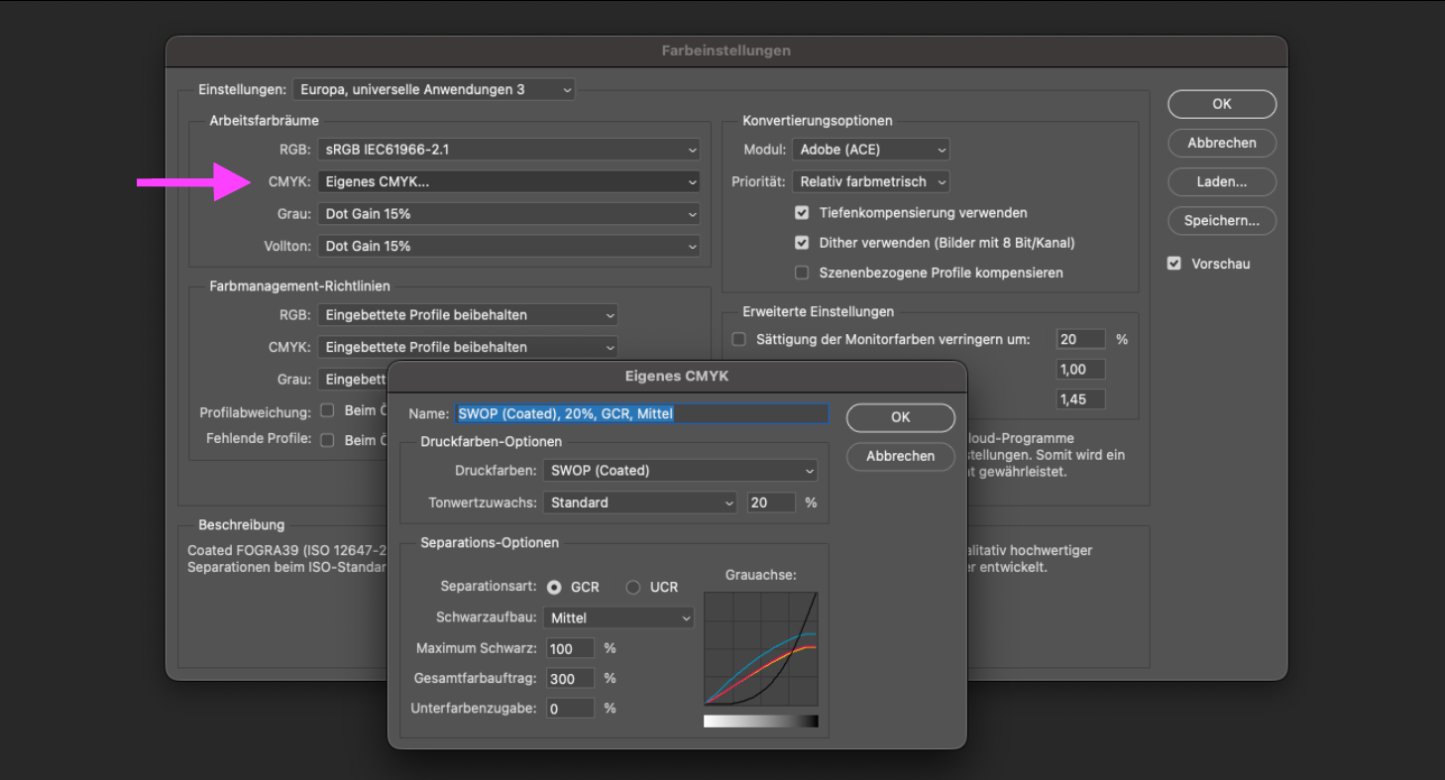This screenshot has width=1445, height=780.
Task: Disable 'Tiefenkompensierung verwenden'
Action: [802, 212]
